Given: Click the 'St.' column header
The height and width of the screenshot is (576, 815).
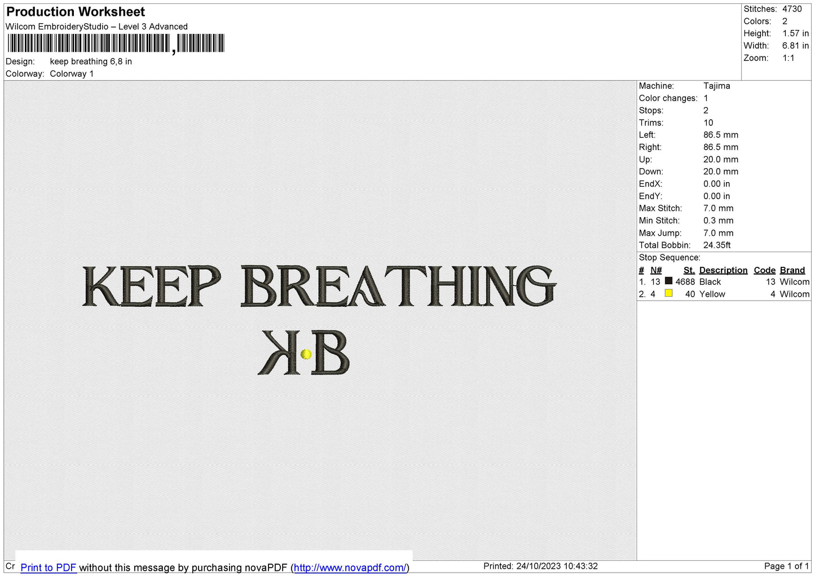Looking at the screenshot, I should tap(689, 270).
